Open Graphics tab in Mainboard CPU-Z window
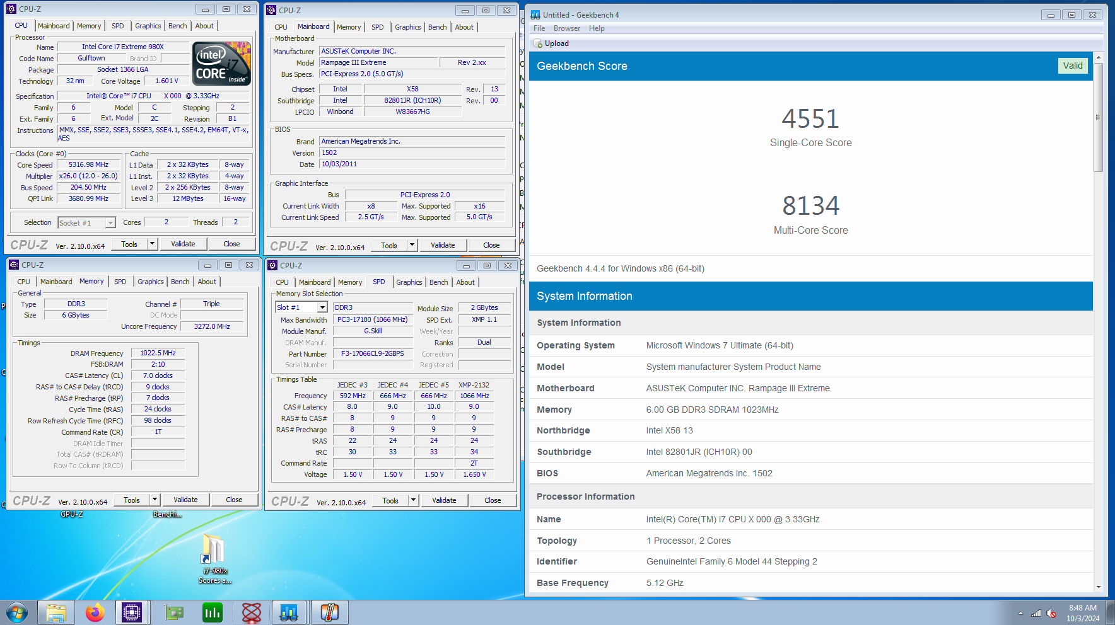The width and height of the screenshot is (1115, 625). (x=407, y=27)
